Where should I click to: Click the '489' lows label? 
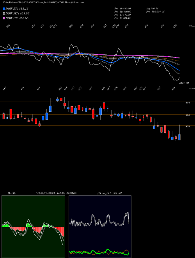pos(4,89)
